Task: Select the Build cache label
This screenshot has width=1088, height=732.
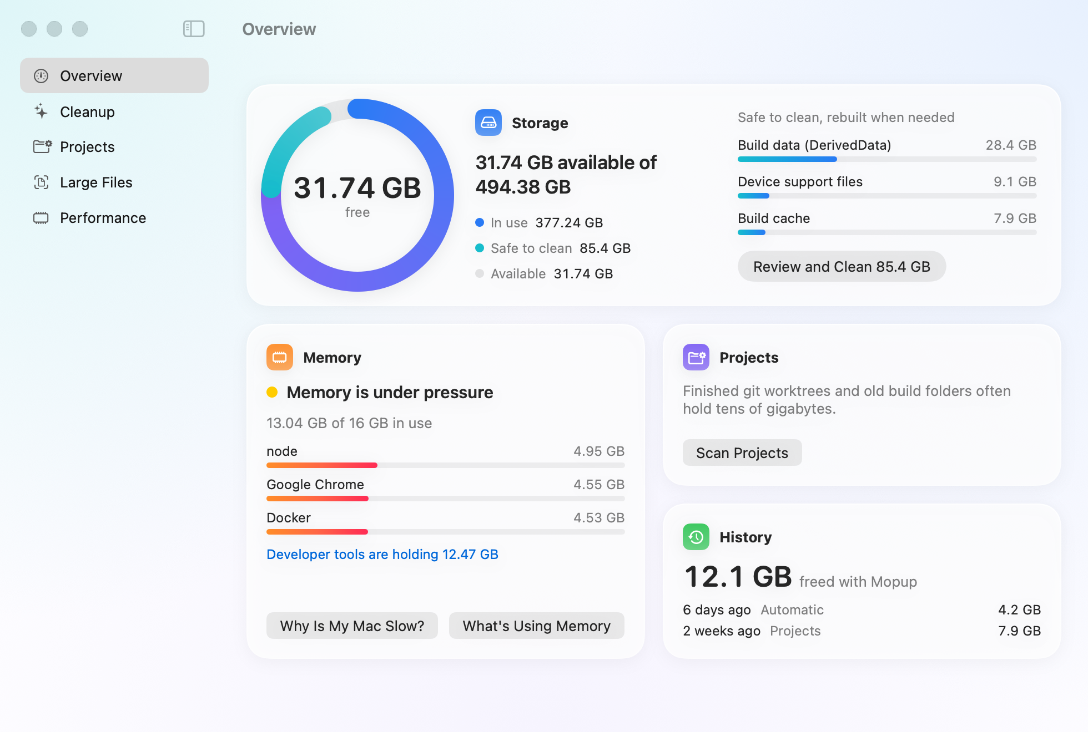Action: (x=774, y=218)
